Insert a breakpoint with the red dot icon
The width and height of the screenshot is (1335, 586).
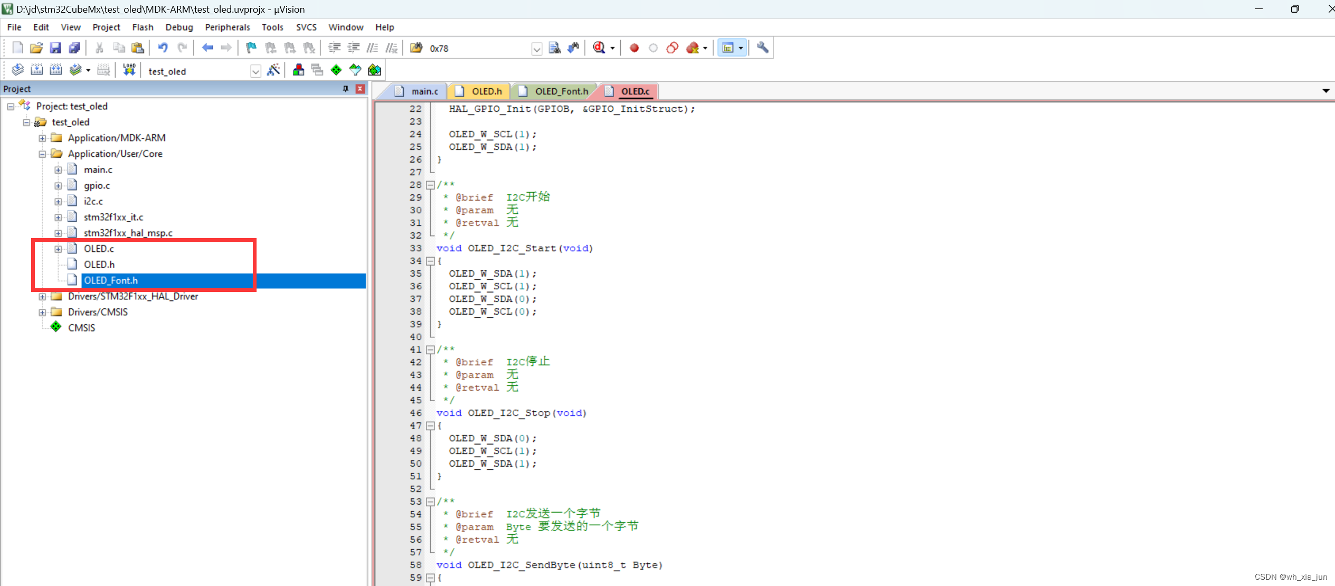point(633,48)
